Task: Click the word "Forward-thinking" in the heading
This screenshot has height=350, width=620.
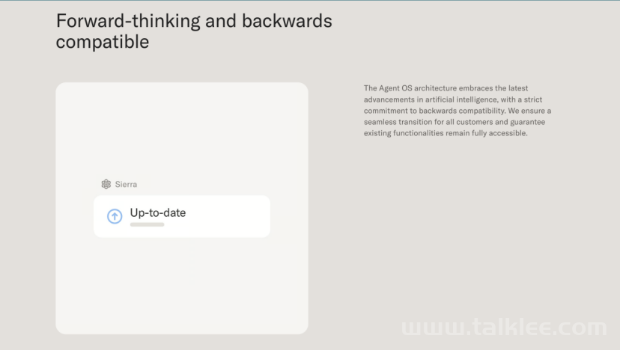Action: tap(128, 21)
